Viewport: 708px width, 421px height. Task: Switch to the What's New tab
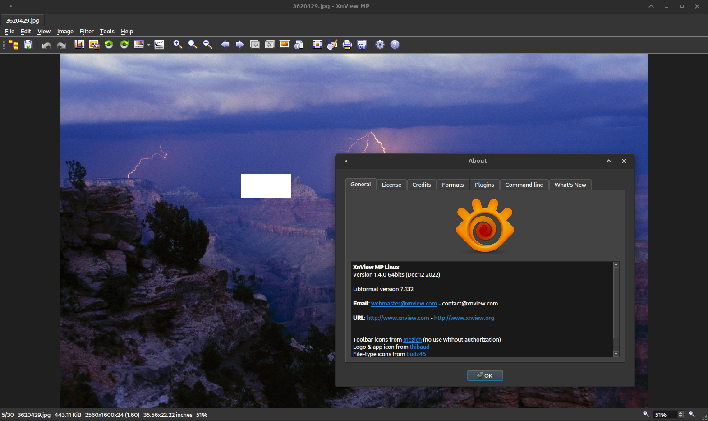coord(570,185)
